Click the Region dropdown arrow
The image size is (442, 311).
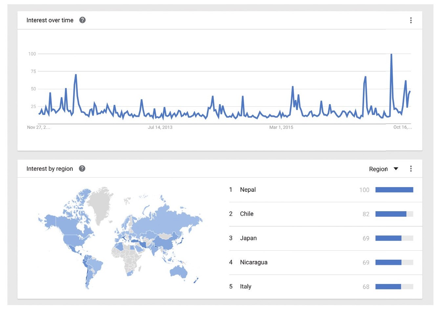point(396,169)
